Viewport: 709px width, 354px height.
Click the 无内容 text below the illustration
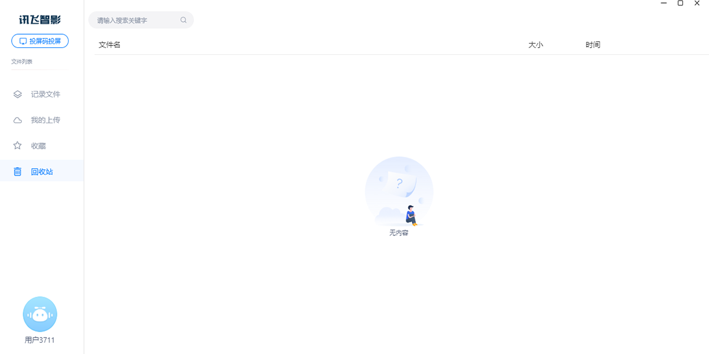click(x=399, y=232)
